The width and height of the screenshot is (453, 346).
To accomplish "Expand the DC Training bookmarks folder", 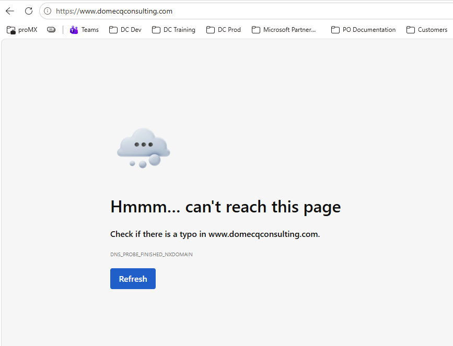I will (x=173, y=30).
